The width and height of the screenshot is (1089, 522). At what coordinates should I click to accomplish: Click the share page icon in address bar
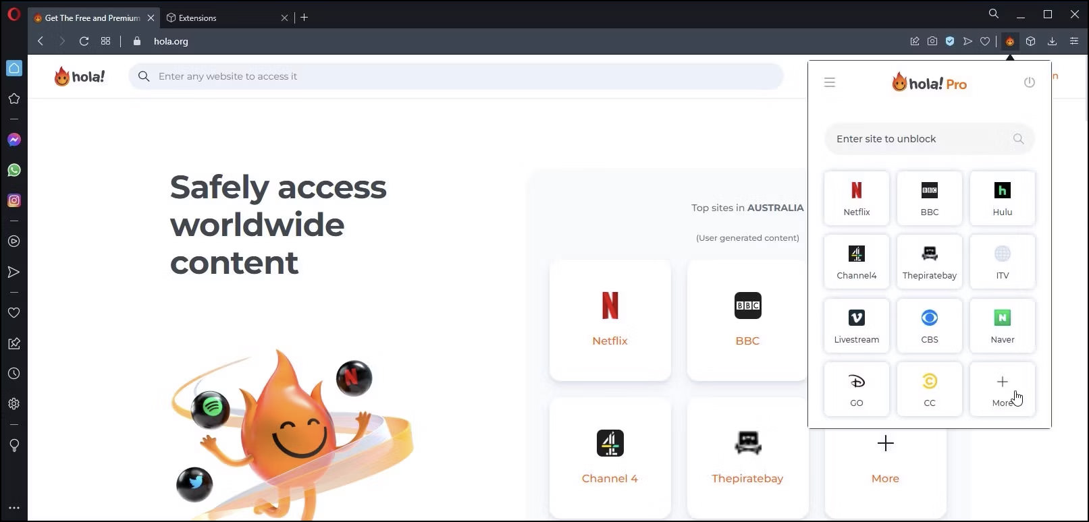point(915,41)
